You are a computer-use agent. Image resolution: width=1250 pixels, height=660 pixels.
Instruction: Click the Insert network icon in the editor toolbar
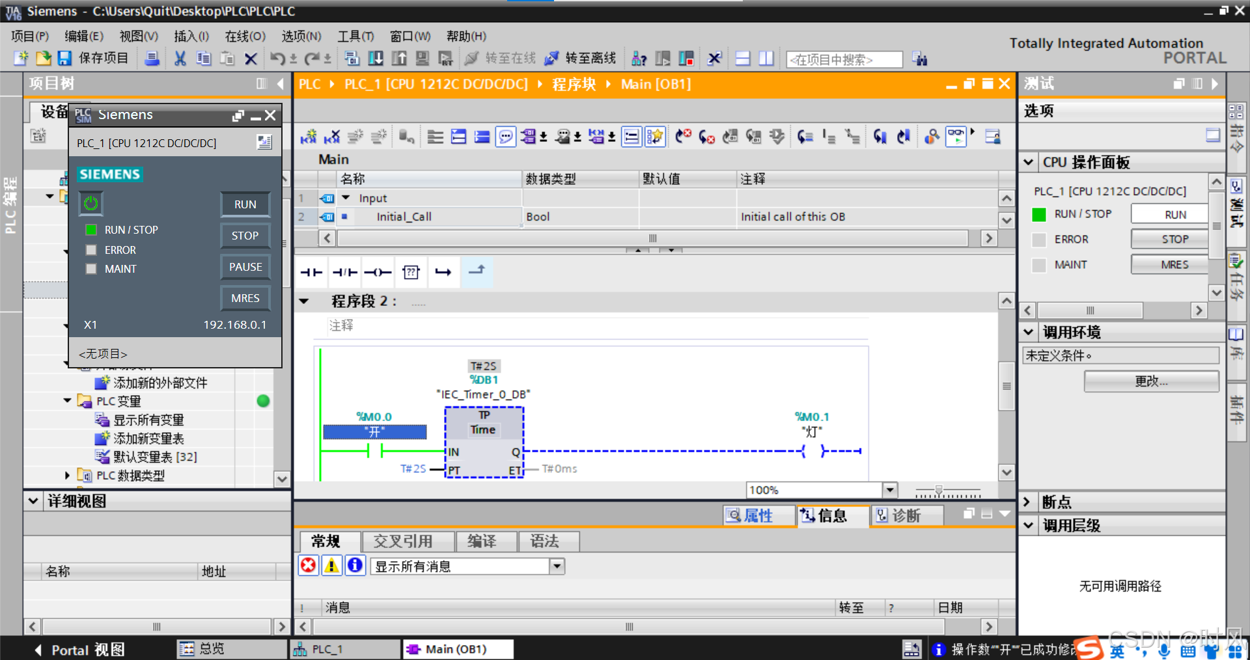click(308, 137)
